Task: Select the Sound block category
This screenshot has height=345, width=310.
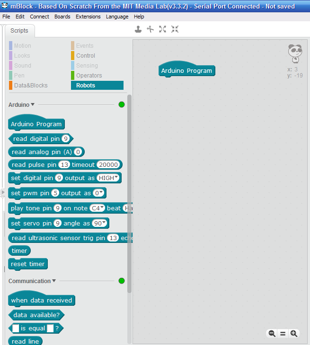Action: pyautogui.click(x=22, y=65)
